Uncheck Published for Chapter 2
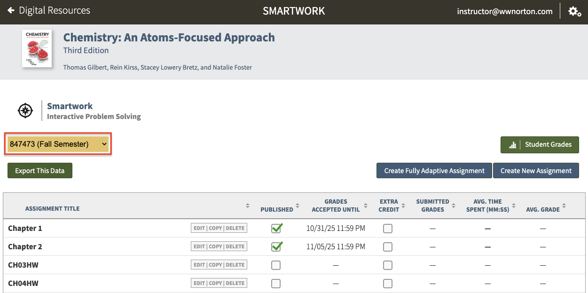The image size is (588, 293). coord(277,246)
